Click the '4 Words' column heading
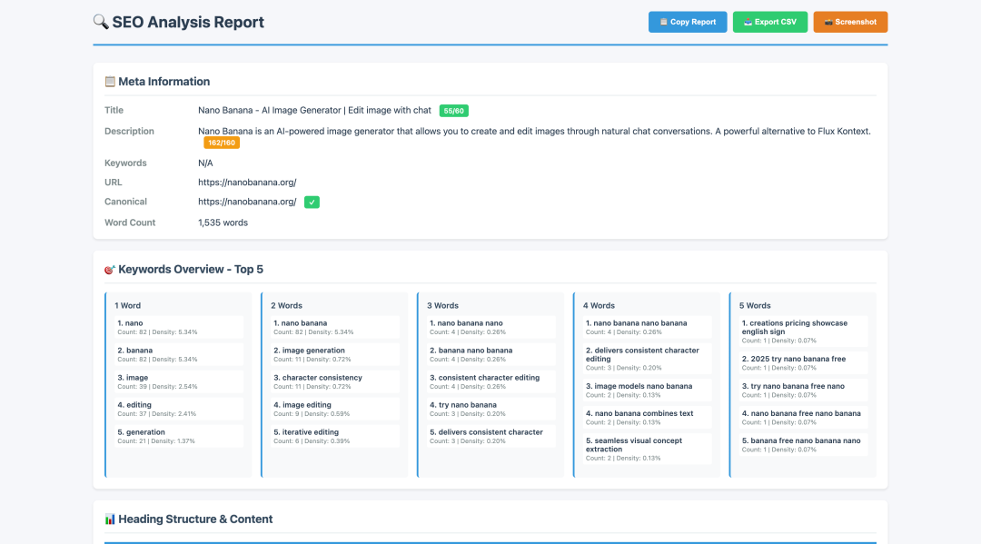Viewport: 981px width, 544px height. (599, 306)
